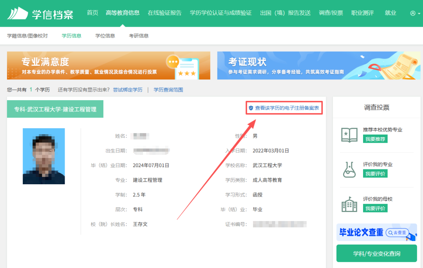Click principal name 王存文
The height and width of the screenshot is (268, 423).
coord(140,224)
